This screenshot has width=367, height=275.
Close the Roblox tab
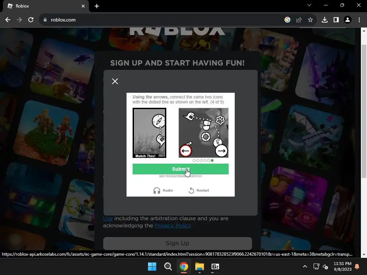click(83, 6)
